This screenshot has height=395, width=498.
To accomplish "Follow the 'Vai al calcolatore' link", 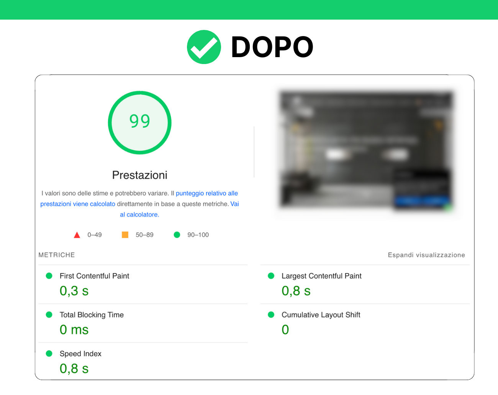I will (139, 215).
